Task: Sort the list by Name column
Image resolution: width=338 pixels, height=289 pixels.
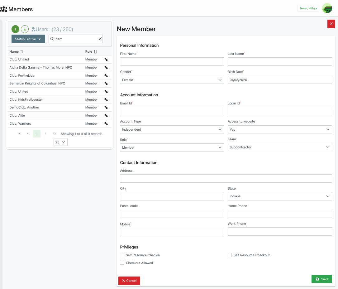Action: 22,52
